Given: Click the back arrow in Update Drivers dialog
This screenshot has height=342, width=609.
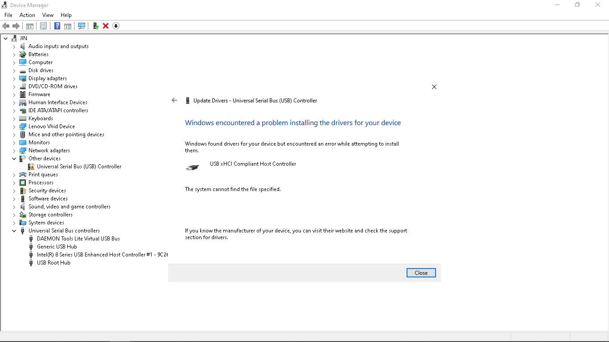Looking at the screenshot, I should [x=174, y=101].
